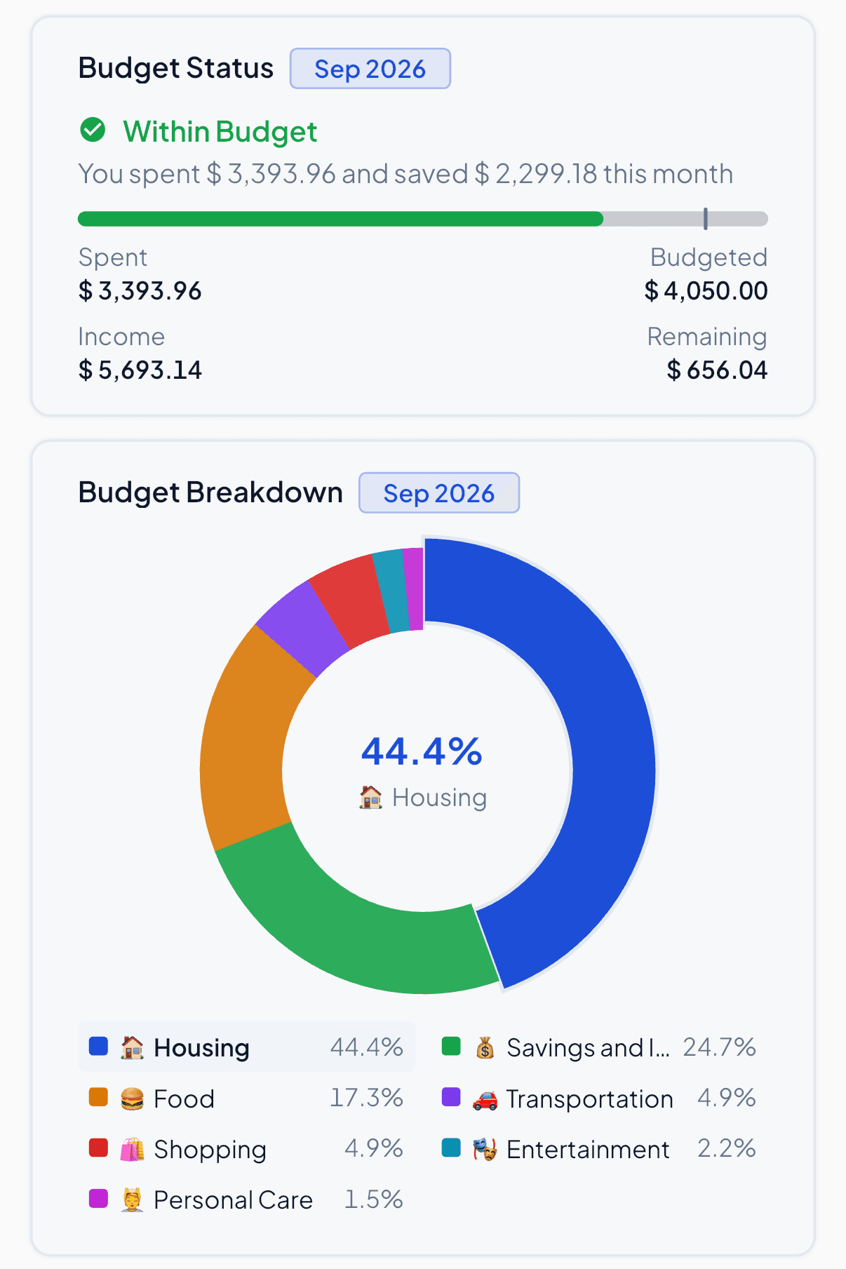
Task: Click the Housing house emoji in legend
Action: (x=132, y=1047)
